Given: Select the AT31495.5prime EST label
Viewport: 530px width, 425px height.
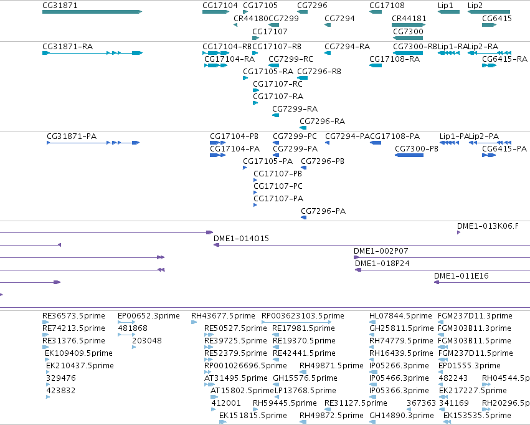Looking at the screenshot, I should click(x=235, y=378).
